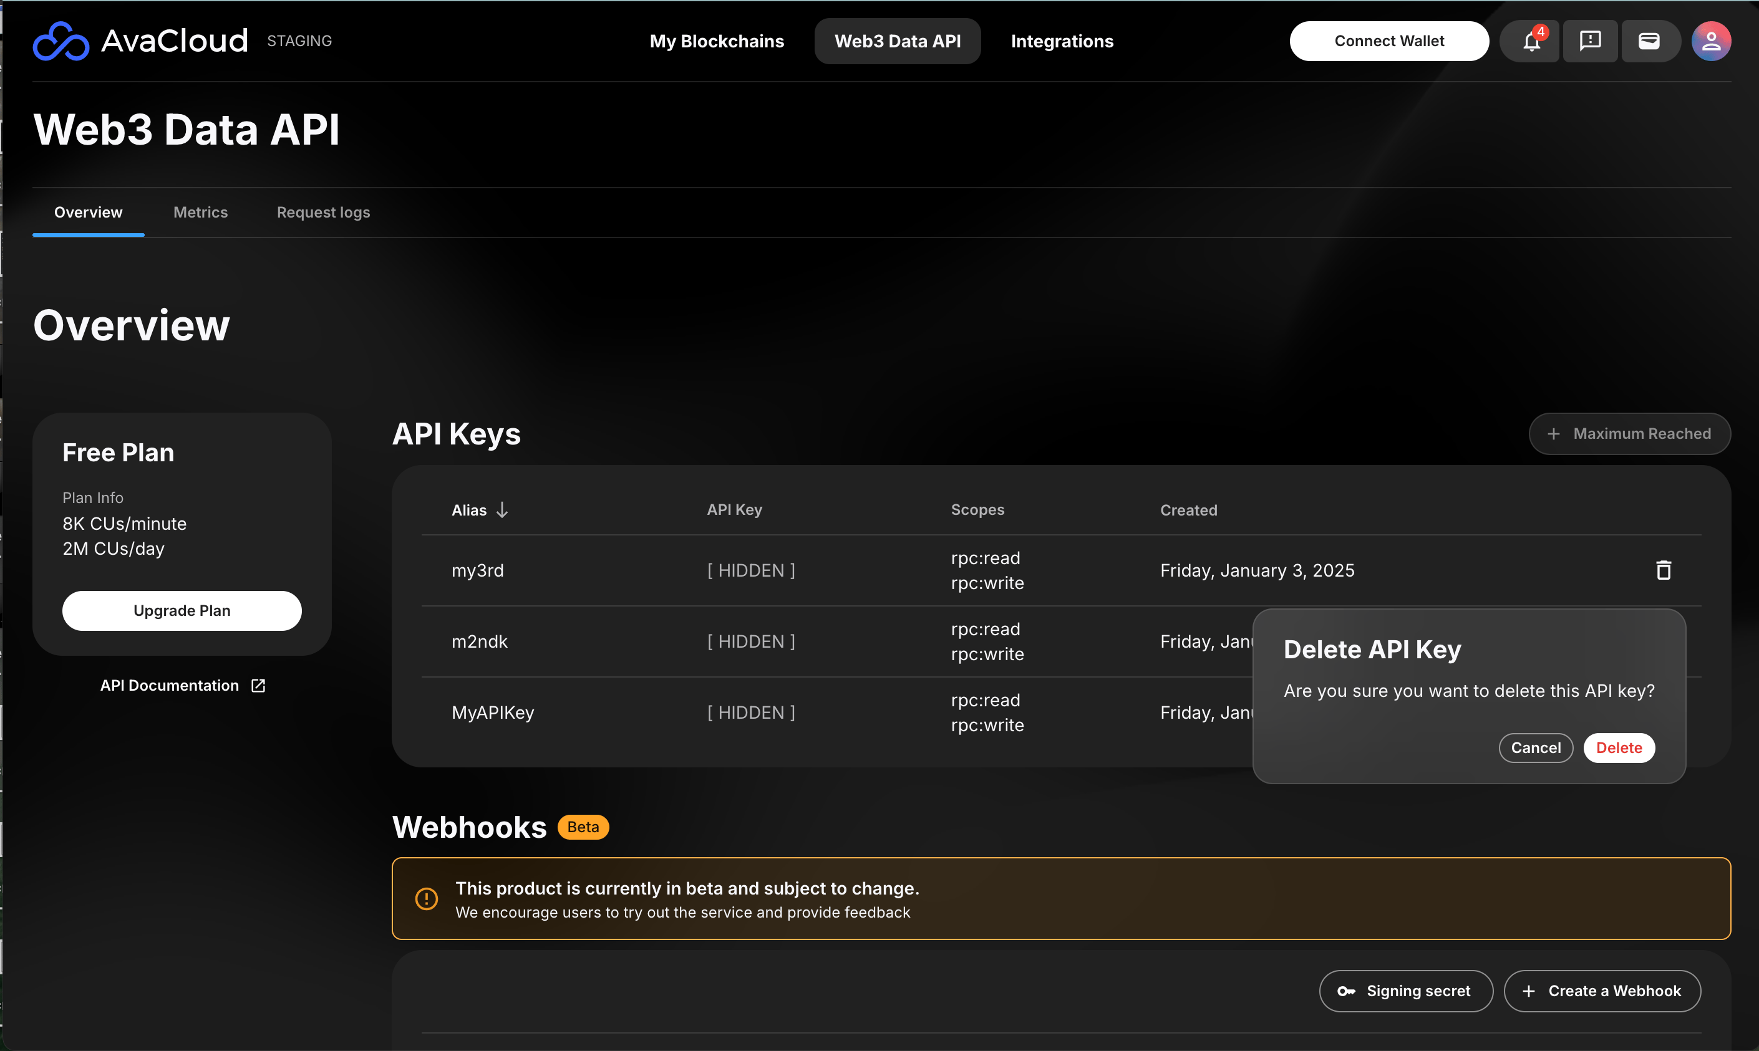This screenshot has height=1051, width=1759.
Task: Open the Signing secret button
Action: [x=1405, y=991]
